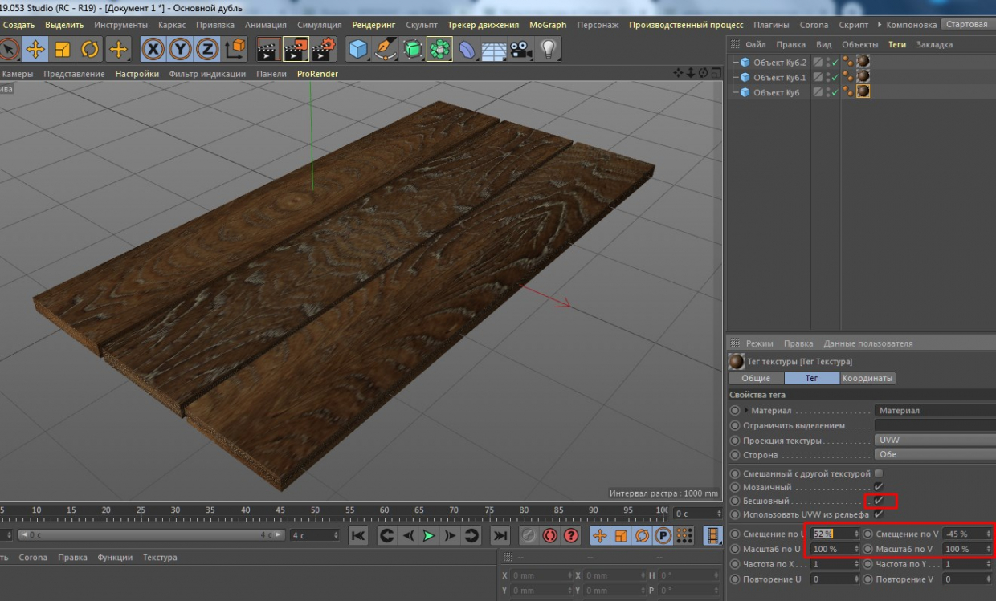Toggle layer square for Объект Куб
996x601 pixels.
818,92
